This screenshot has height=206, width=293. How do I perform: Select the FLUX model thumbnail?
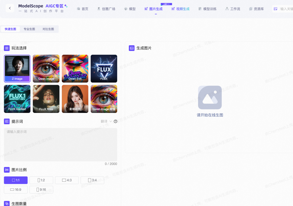[104, 68]
